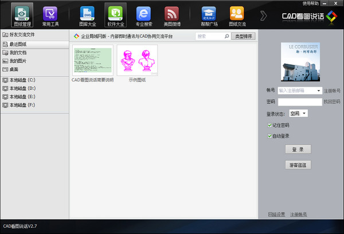Open 美图微博 RSS feed icon

click(x=172, y=16)
